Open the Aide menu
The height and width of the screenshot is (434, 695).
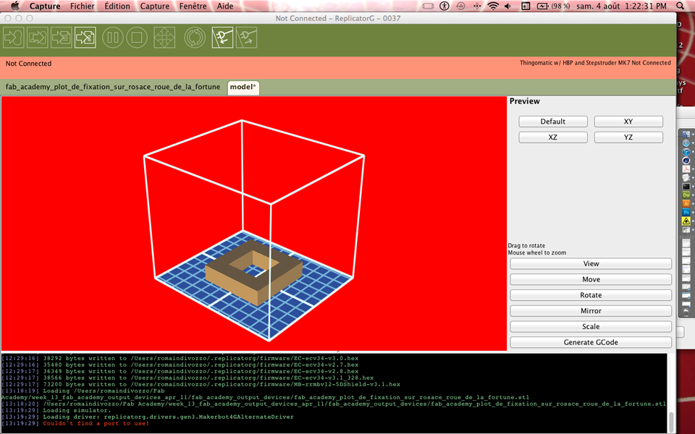[x=225, y=7]
